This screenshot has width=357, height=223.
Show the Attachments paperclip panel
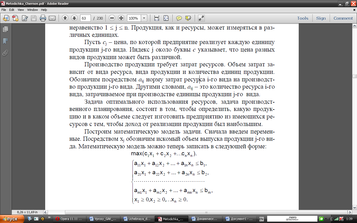tap(5, 53)
